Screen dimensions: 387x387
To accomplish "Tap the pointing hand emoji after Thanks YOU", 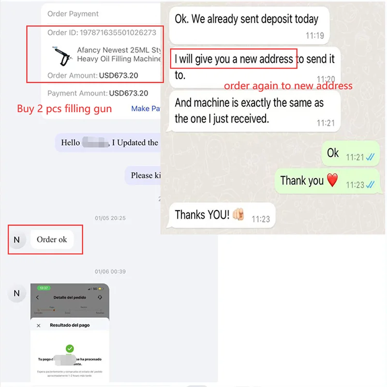I will point(238,214).
